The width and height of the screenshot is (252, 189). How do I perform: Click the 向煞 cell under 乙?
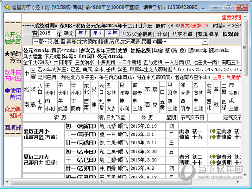pyautogui.click(x=199, y=93)
